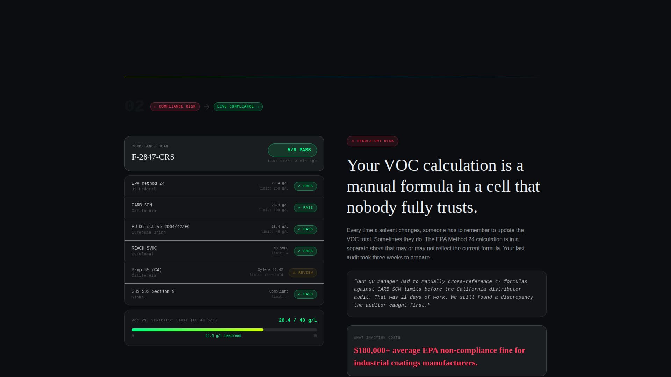Click the 'Last scan: 2 min ago' text
The width and height of the screenshot is (671, 377).
coord(293,161)
